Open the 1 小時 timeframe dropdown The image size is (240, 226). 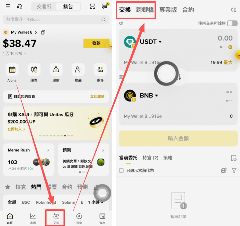pos(96,202)
